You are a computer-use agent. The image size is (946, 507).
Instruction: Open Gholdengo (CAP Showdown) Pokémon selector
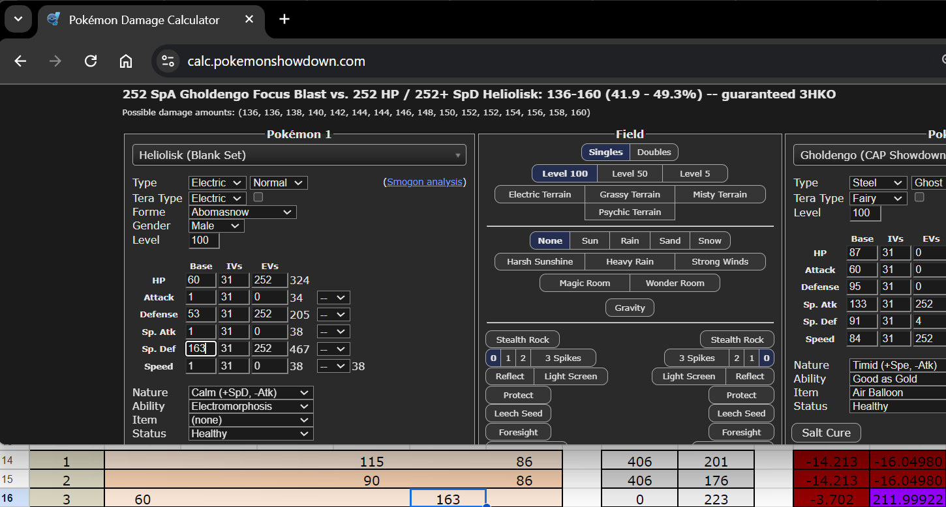870,155
